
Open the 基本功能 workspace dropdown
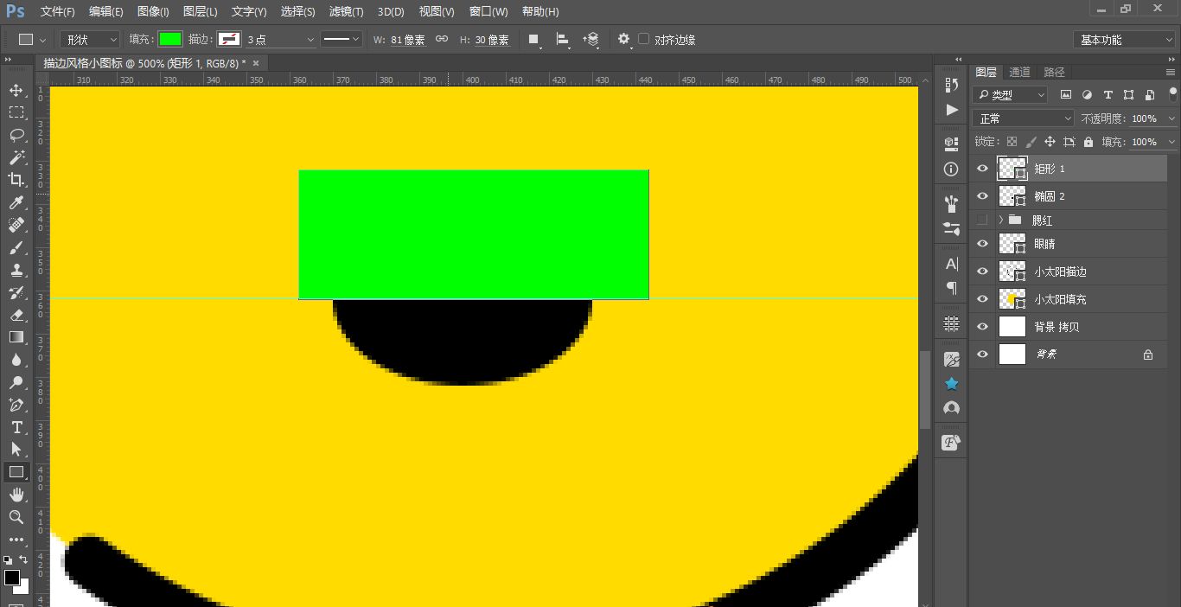click(1124, 40)
